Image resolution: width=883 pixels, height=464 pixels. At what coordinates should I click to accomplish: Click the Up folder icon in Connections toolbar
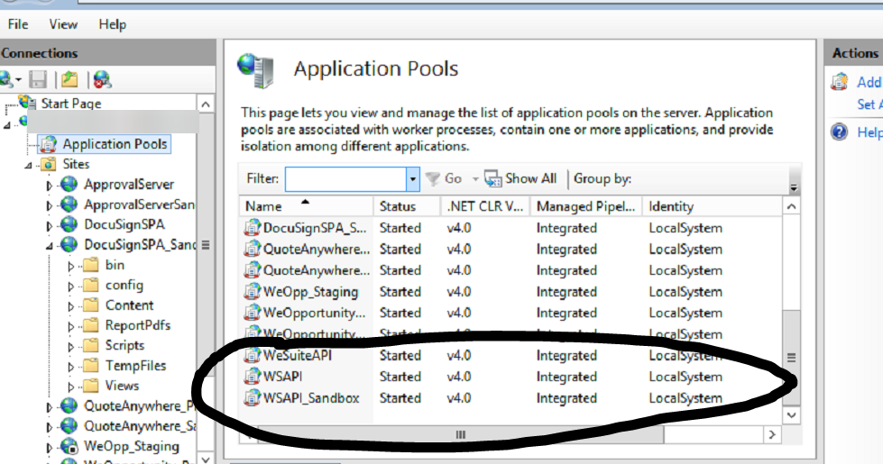69,79
